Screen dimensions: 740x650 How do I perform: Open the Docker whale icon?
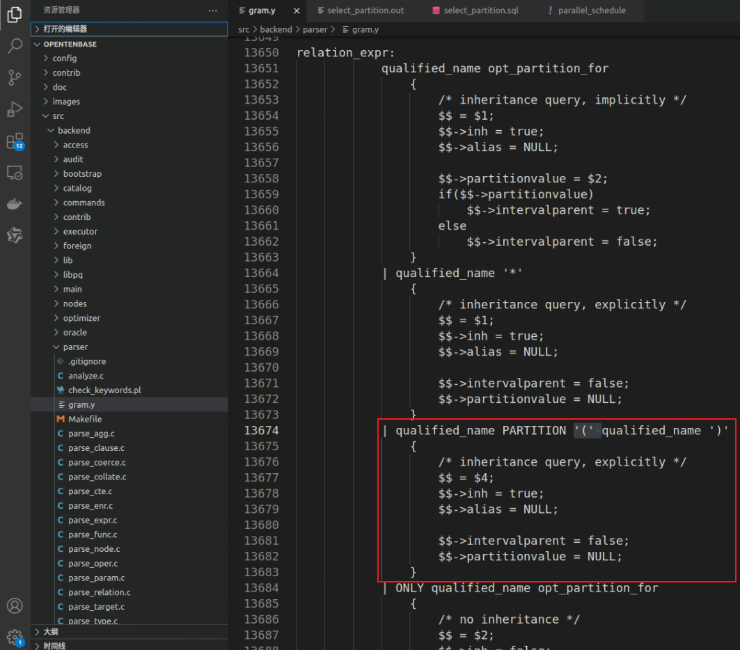click(x=15, y=204)
